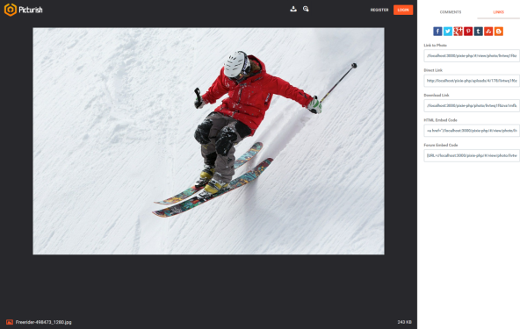The image size is (527, 329).
Task: Select the Download Link field
Action: point(472,105)
